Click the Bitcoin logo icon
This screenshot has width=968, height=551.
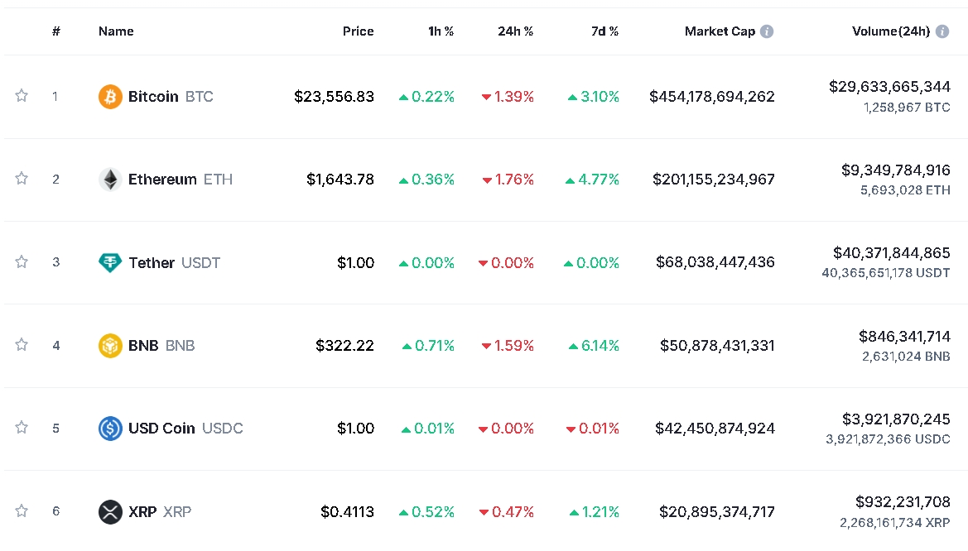point(110,97)
